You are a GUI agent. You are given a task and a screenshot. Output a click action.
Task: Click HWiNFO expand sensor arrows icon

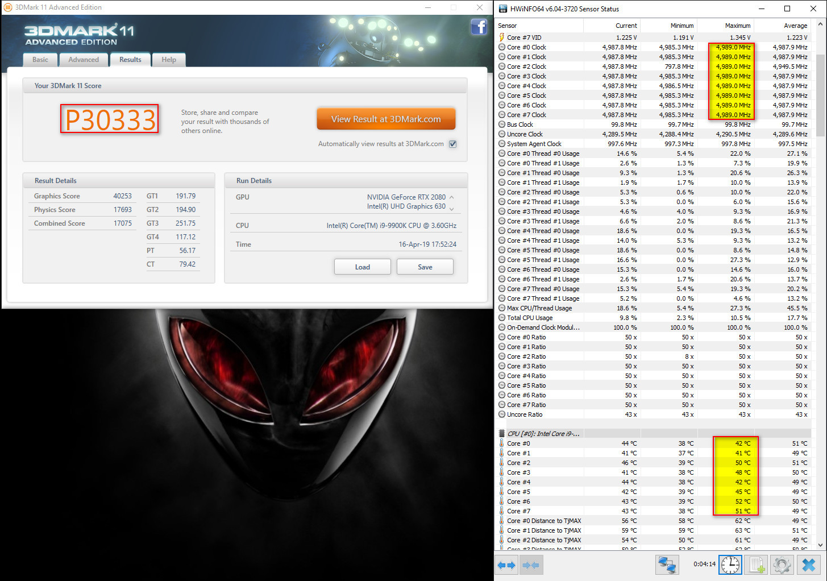pyautogui.click(x=506, y=565)
